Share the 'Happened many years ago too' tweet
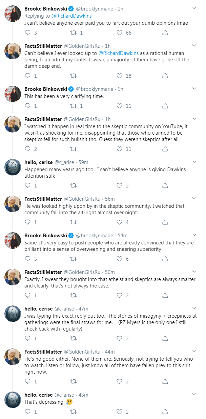This screenshot has width=206, height=419. pyautogui.click(x=165, y=185)
